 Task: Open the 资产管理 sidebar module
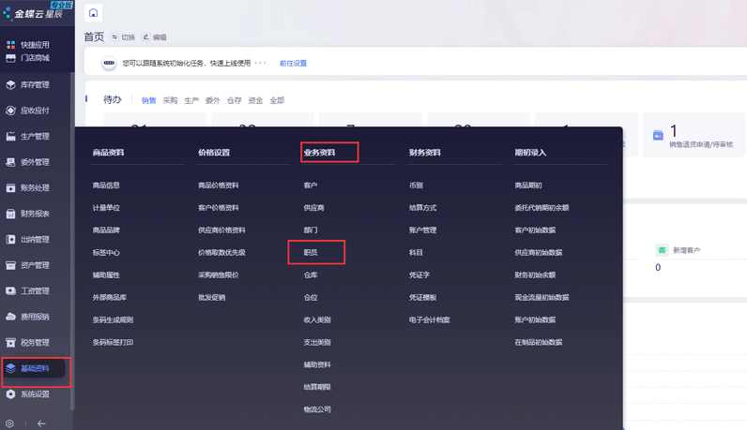point(35,265)
